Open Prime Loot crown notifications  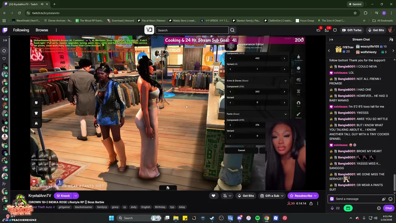[318, 30]
